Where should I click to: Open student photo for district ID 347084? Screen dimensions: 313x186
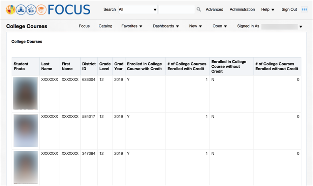[x=26, y=167]
